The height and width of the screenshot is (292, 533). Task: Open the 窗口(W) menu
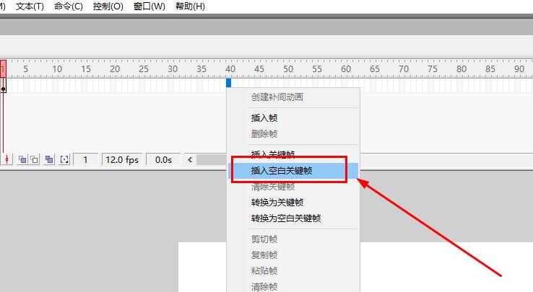coord(149,6)
